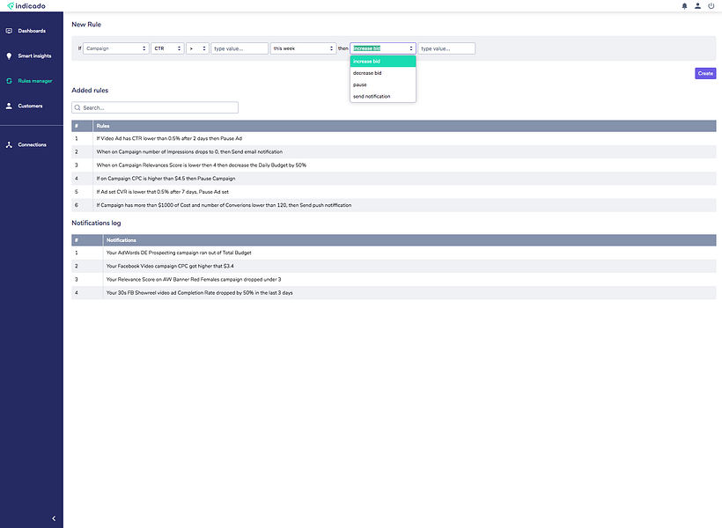Image resolution: width=722 pixels, height=528 pixels.
Task: Select rule 'CPC is higher than $4.5'
Action: pyautogui.click(x=394, y=179)
